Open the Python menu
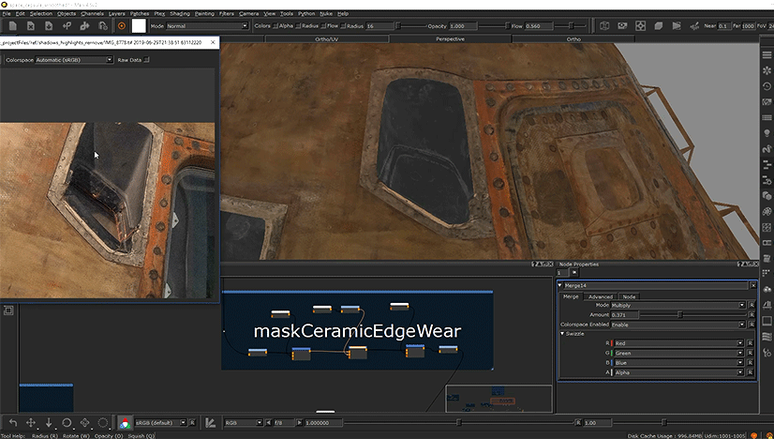The height and width of the screenshot is (439, 774). [306, 13]
